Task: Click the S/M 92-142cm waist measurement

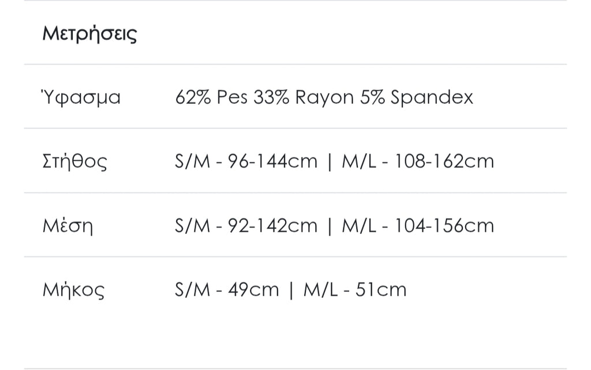Action: (246, 225)
